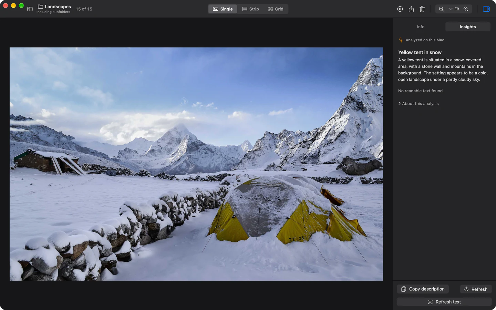Open the Info tab
Viewport: 496px width, 310px height.
pyautogui.click(x=421, y=27)
